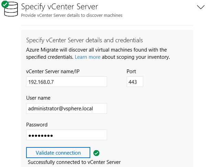The width and height of the screenshot is (218, 167).
Task: Click the Validate connection button
Action: [x=58, y=153]
